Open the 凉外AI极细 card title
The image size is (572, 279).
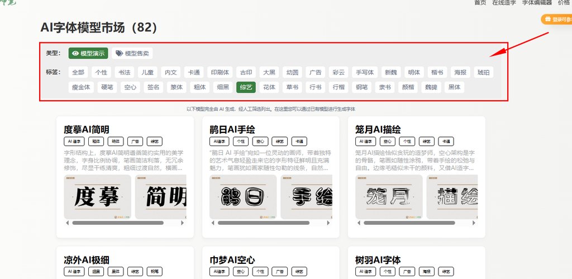click(87, 259)
